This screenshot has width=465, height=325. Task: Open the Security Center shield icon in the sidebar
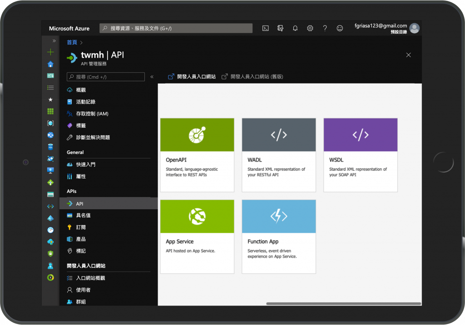pyautogui.click(x=50, y=254)
